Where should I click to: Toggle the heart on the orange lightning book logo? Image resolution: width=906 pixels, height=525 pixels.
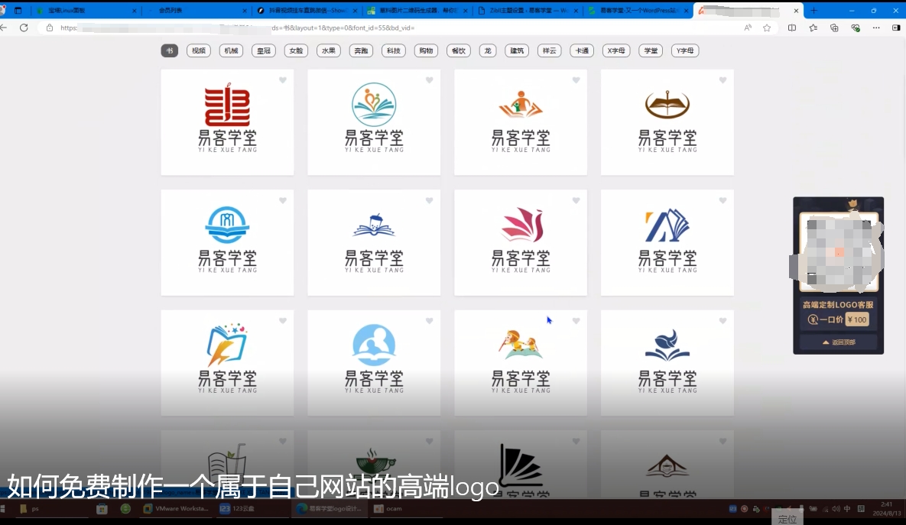click(282, 321)
